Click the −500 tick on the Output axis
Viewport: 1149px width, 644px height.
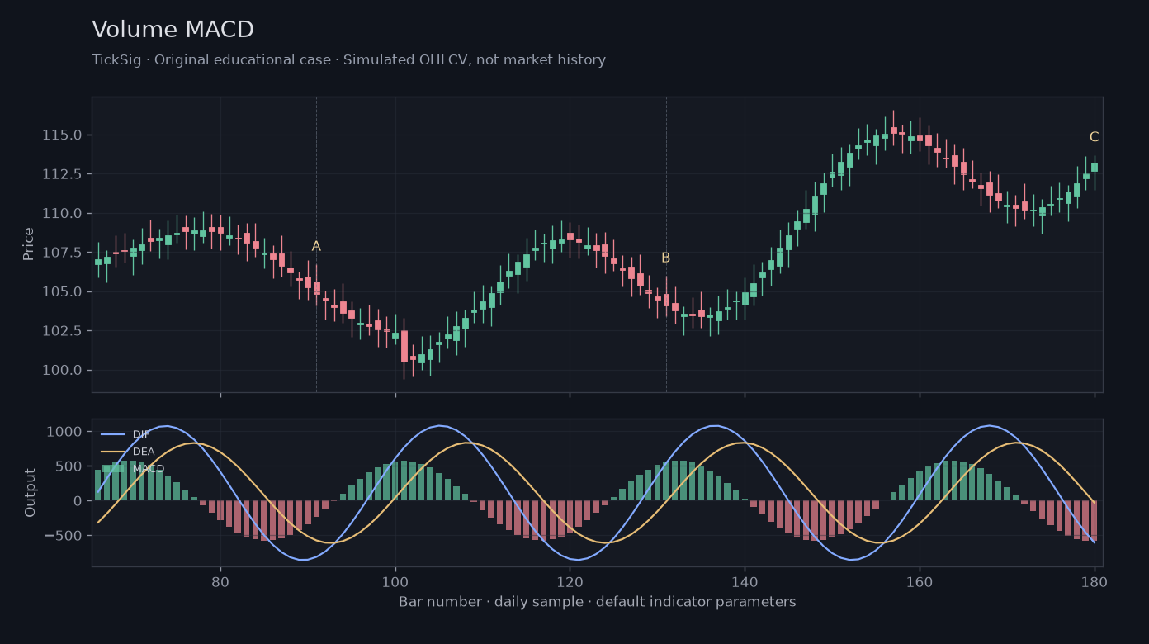pos(64,536)
